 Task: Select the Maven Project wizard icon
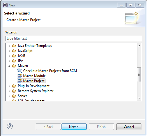click(x=20, y=81)
